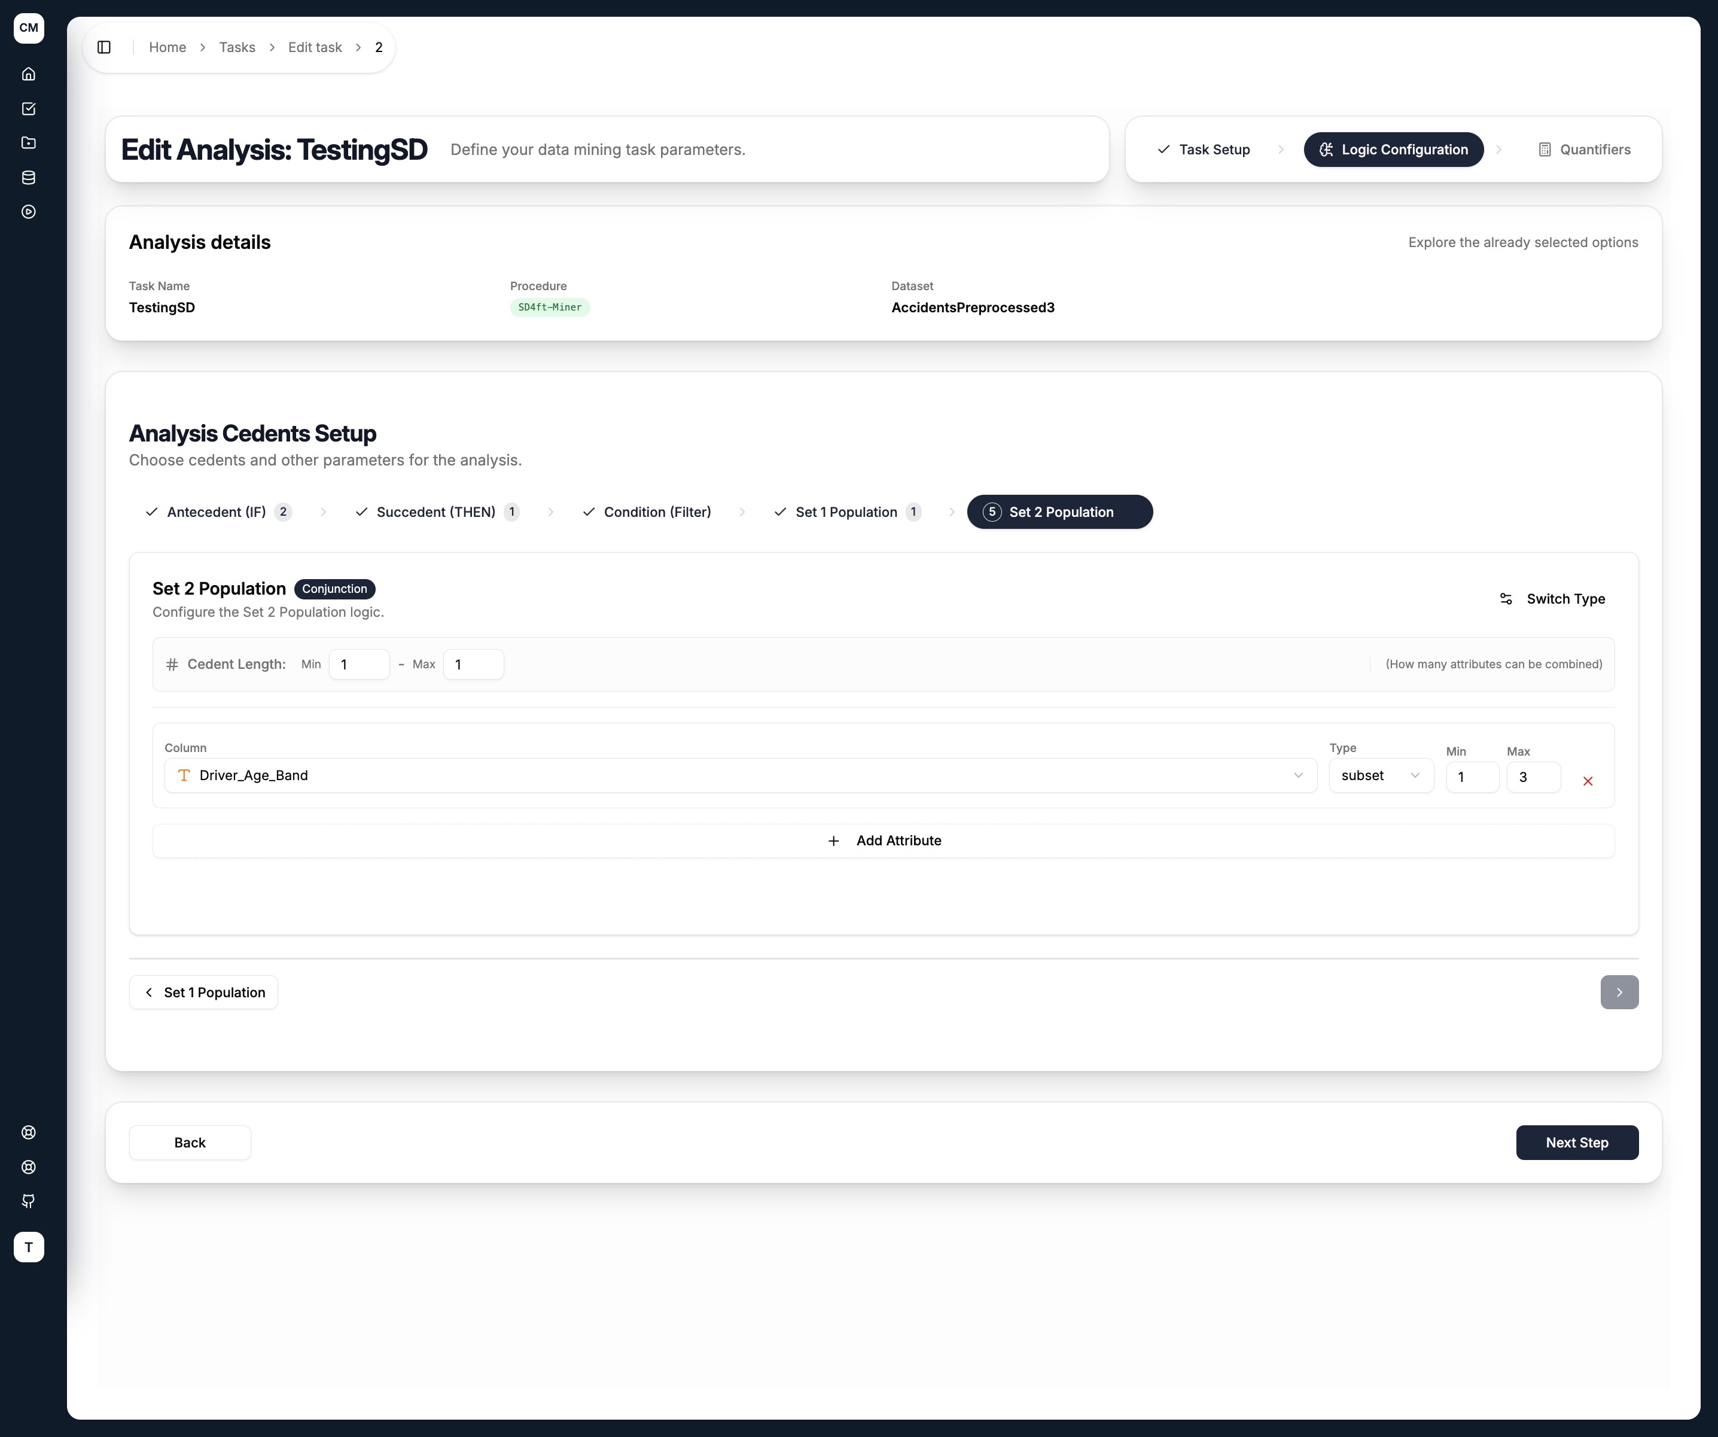The image size is (1718, 1437).
Task: Click the upper lifebuoy help icon in the sidebar
Action: [x=29, y=1132]
